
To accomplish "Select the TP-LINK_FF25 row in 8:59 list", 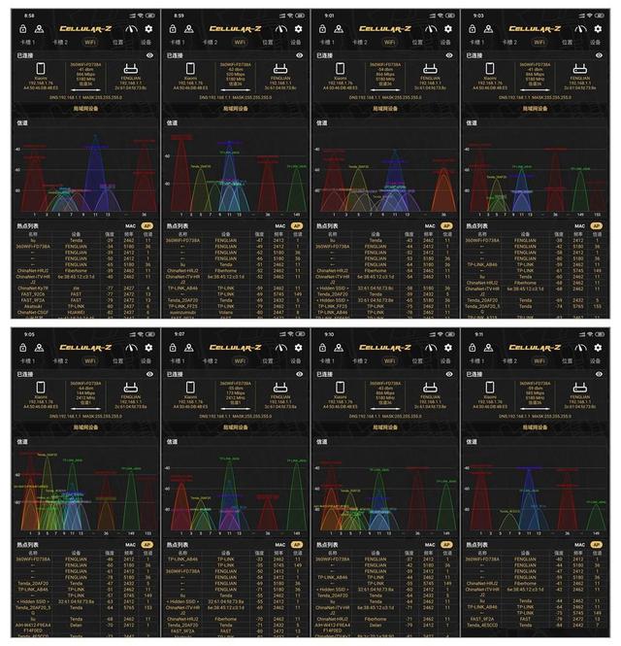I will point(236,307).
